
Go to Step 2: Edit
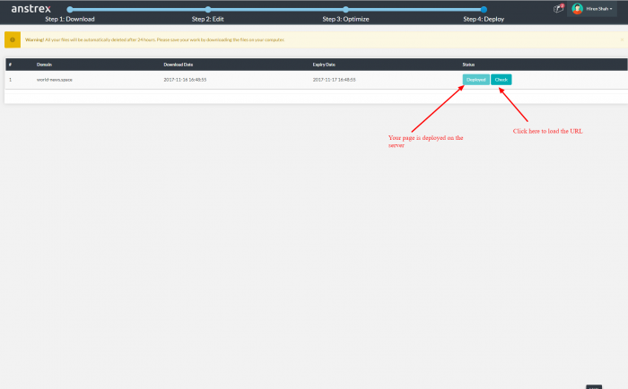(207, 19)
